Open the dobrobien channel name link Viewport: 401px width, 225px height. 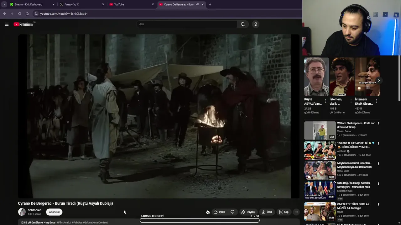click(x=34, y=210)
